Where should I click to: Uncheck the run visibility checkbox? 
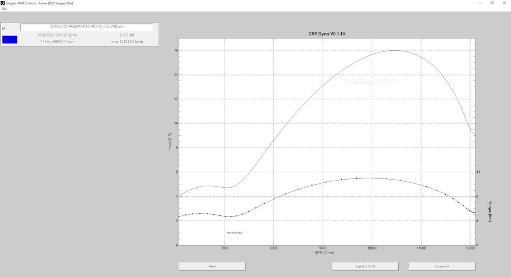4,28
